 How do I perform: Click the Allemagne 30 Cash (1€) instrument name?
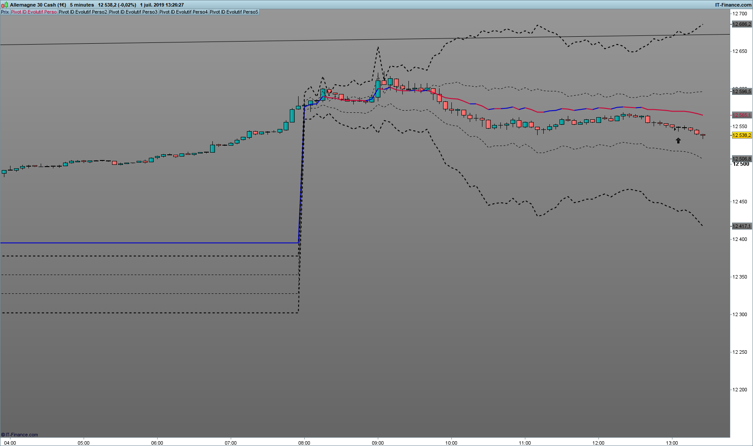(38, 5)
